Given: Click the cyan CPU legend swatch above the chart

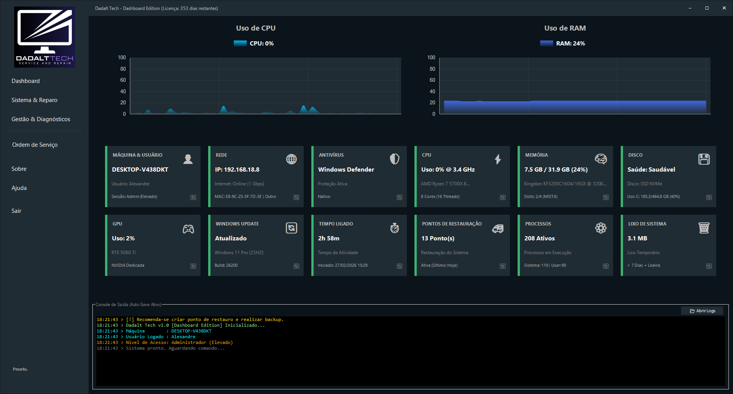Looking at the screenshot, I should tap(240, 43).
